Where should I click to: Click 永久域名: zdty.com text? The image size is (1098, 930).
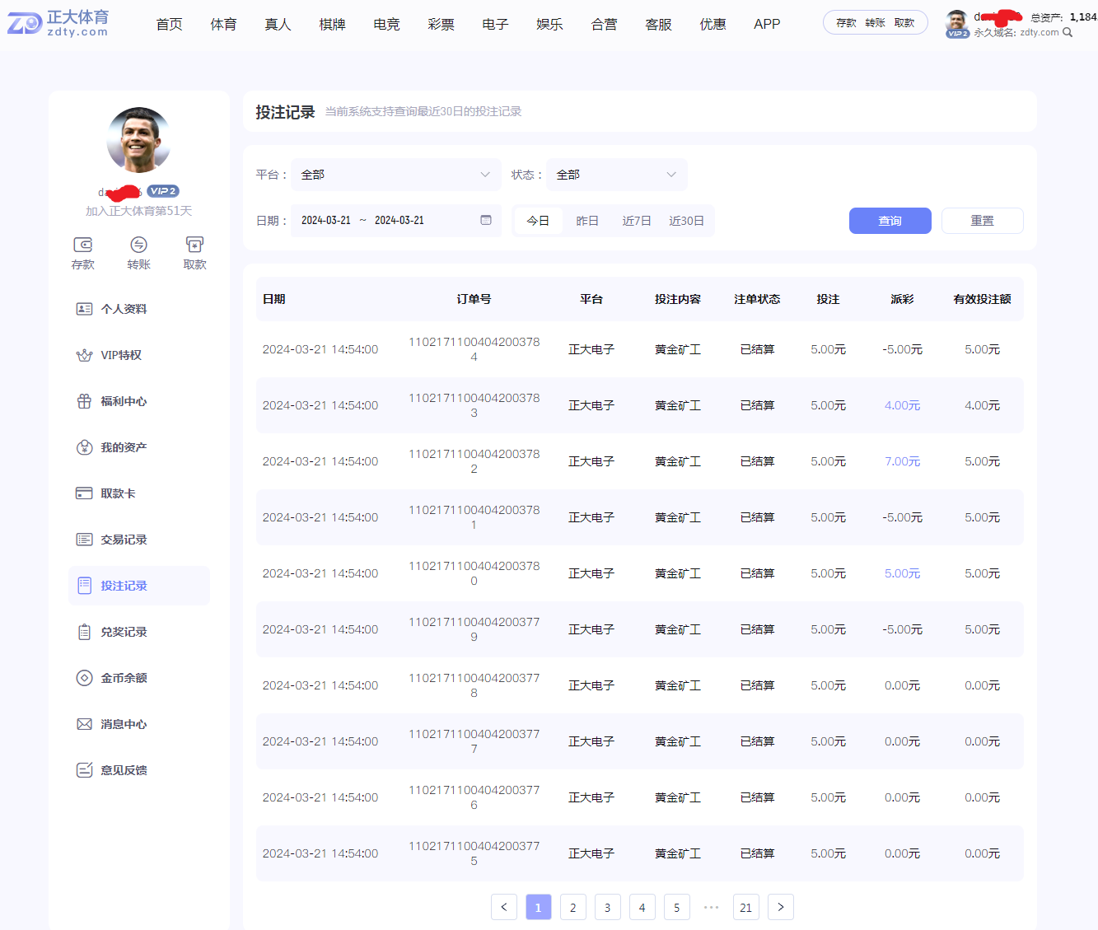click(1016, 32)
